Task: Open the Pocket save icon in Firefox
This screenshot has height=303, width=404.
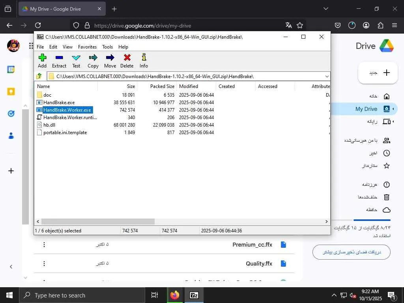Action: point(338,25)
